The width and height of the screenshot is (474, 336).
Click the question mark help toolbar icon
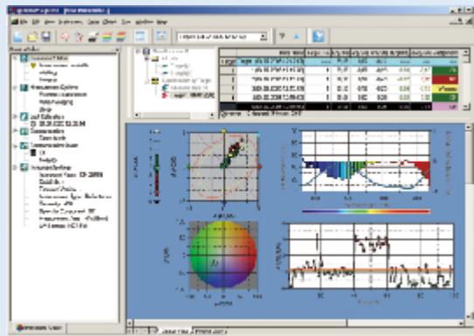pyautogui.click(x=282, y=36)
